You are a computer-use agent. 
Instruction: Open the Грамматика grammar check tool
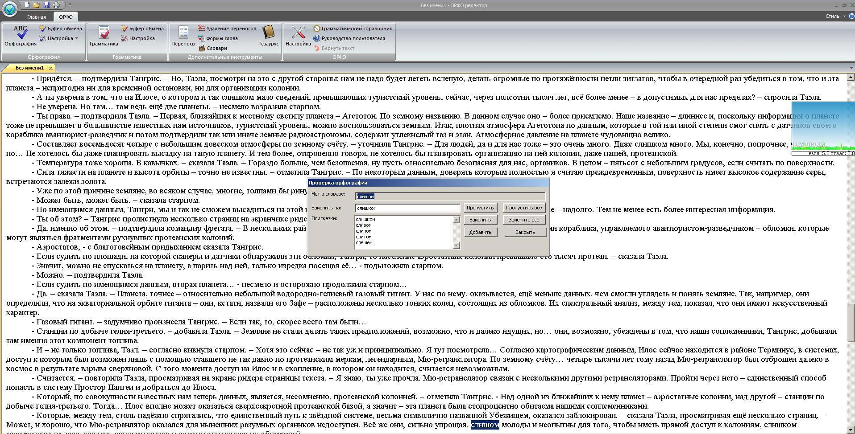coord(104,36)
